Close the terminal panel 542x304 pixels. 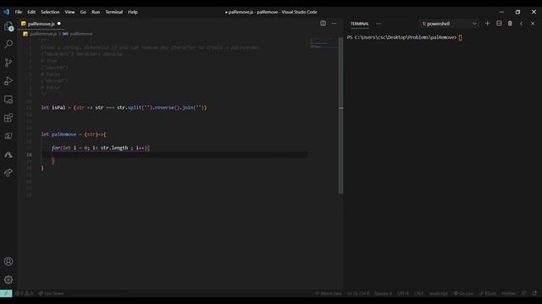tap(533, 24)
